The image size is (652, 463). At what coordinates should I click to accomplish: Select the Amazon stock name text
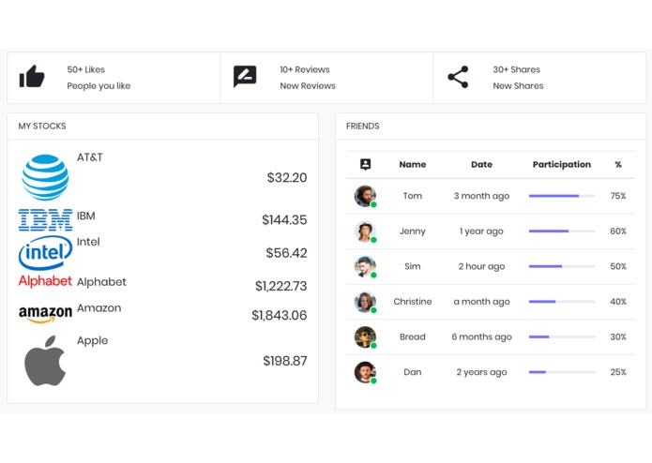point(99,308)
